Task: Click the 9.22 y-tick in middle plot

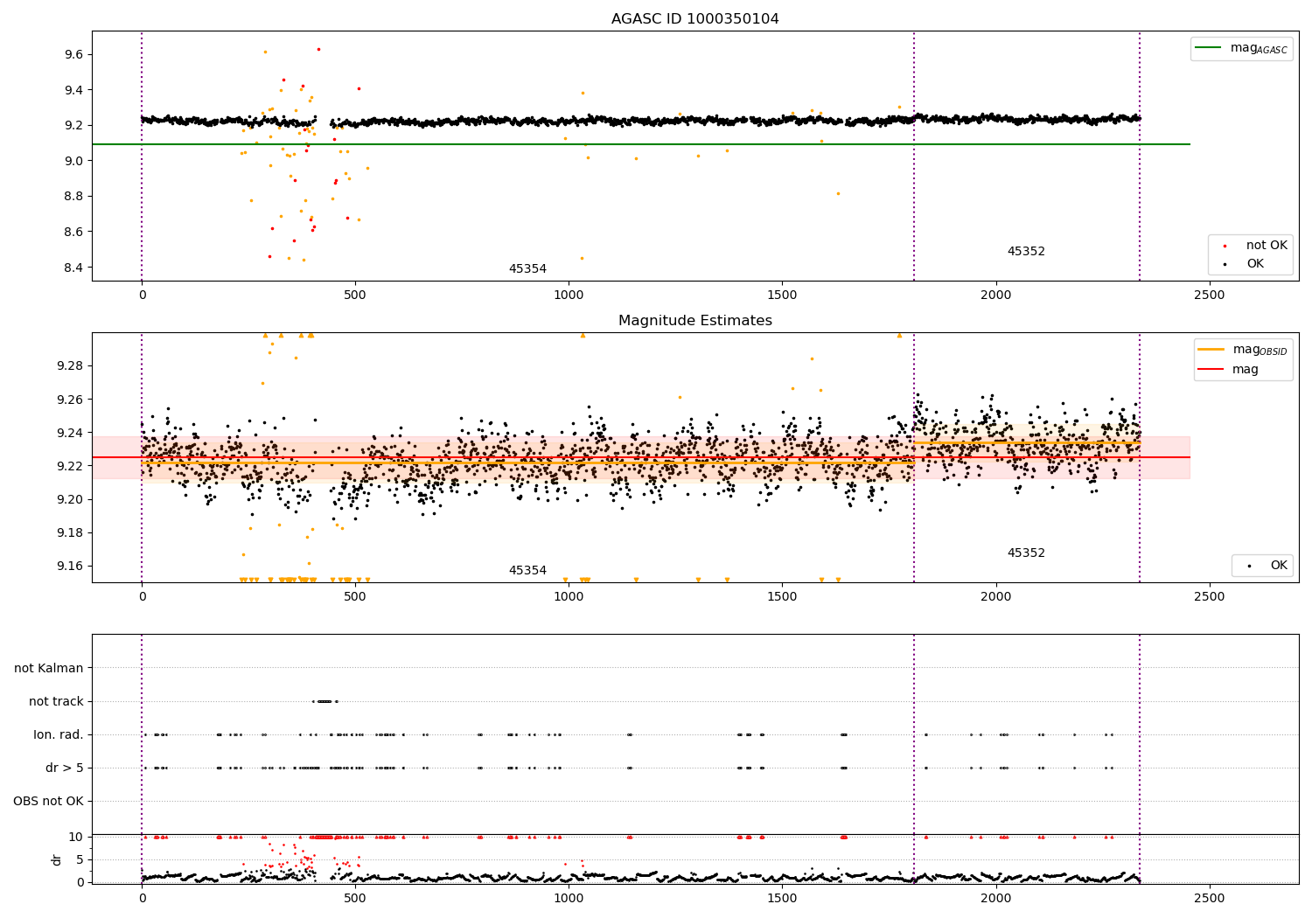Action: (x=70, y=466)
